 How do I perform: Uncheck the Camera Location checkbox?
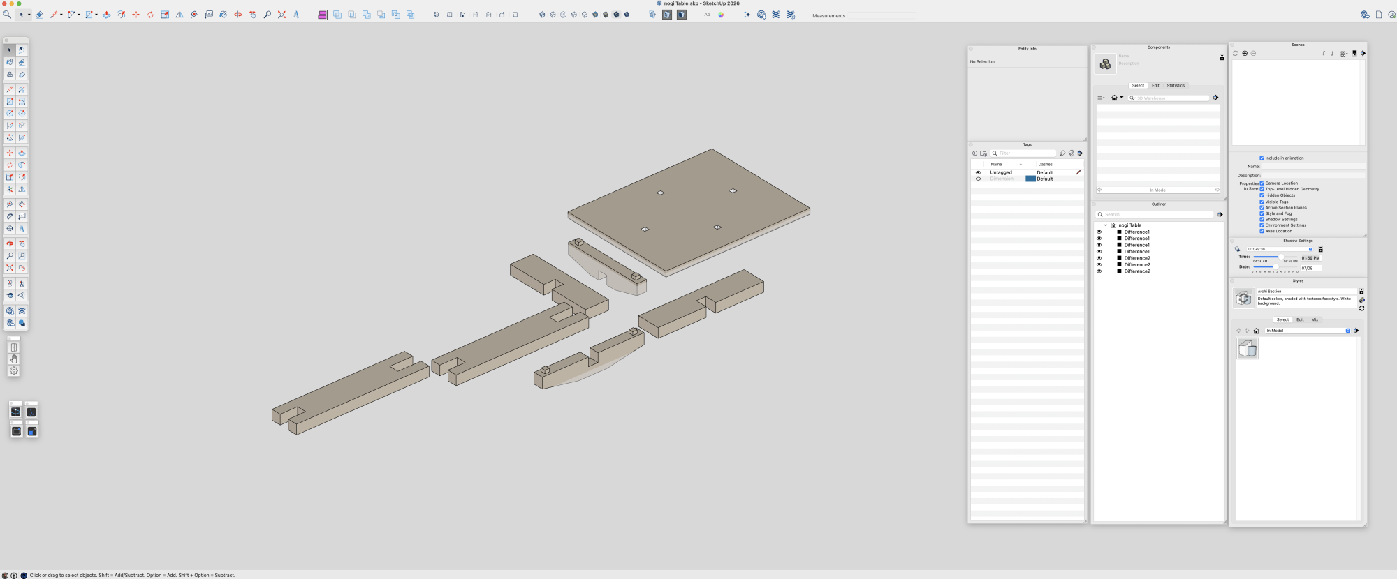(x=1262, y=183)
